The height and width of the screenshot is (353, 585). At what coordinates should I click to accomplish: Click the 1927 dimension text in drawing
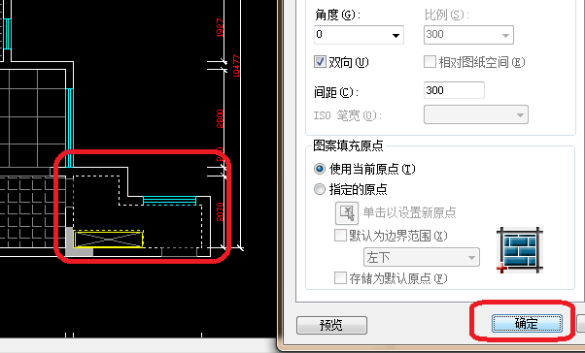221,27
